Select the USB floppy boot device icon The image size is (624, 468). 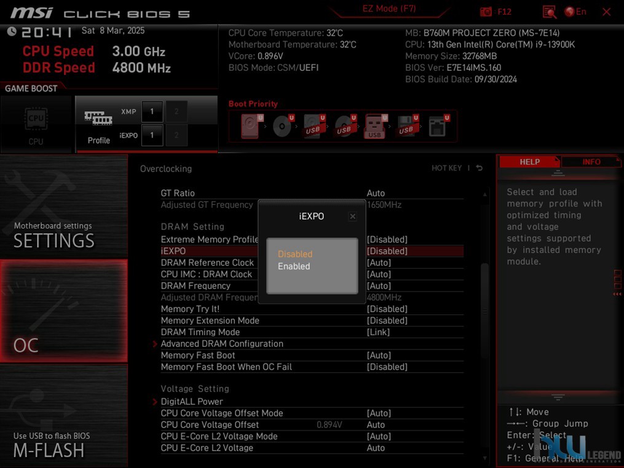[407, 126]
